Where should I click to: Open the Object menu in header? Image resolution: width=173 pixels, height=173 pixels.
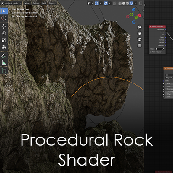(52, 3)
